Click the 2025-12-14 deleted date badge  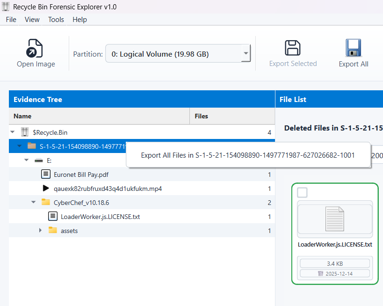point(335,274)
